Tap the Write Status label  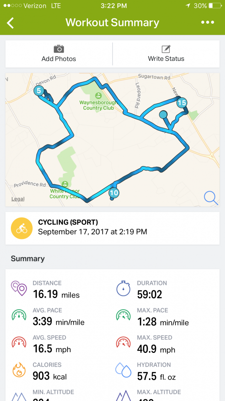(x=166, y=59)
